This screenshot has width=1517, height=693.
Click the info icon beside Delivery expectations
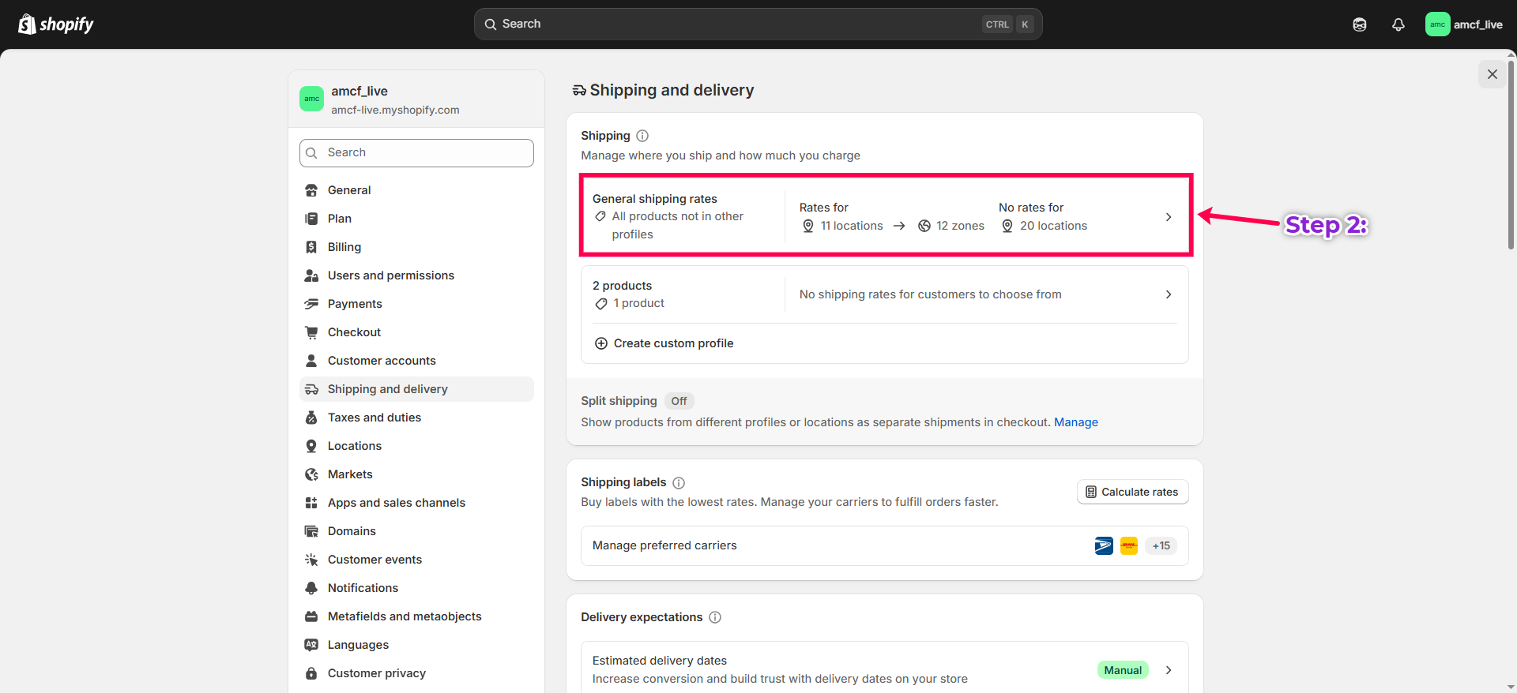pos(715,617)
